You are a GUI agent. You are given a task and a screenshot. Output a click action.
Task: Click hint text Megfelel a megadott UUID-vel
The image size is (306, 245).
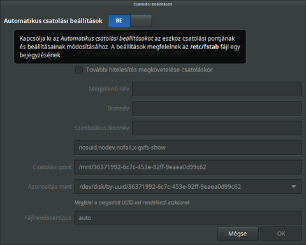tap(132, 202)
